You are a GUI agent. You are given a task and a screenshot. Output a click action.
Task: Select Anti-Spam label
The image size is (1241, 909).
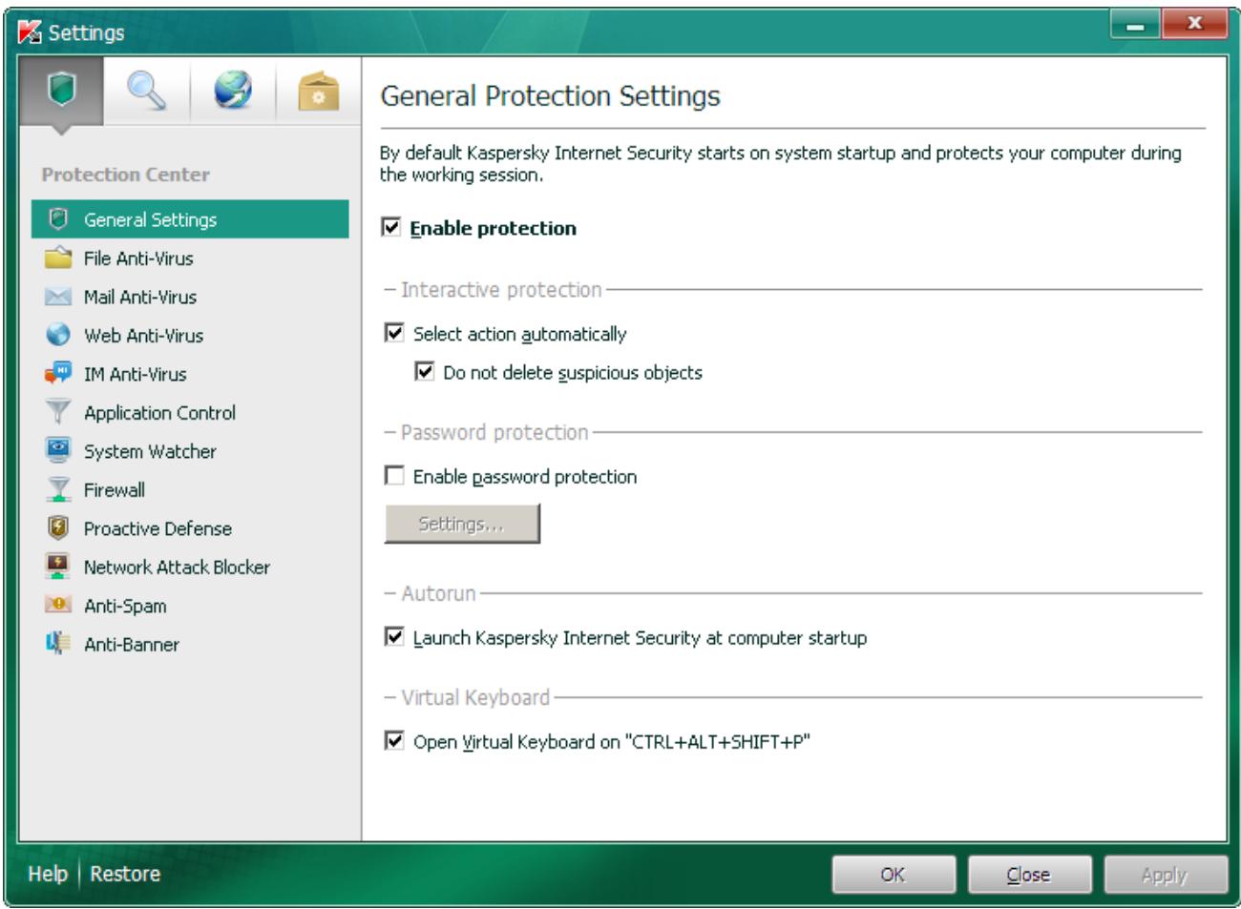coord(125,606)
